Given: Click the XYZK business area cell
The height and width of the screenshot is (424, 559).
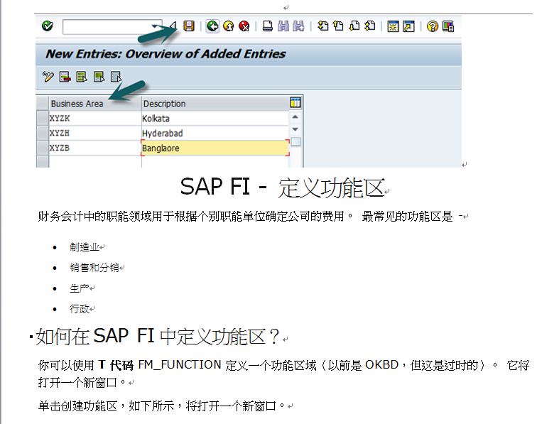Looking at the screenshot, I should point(95,119).
